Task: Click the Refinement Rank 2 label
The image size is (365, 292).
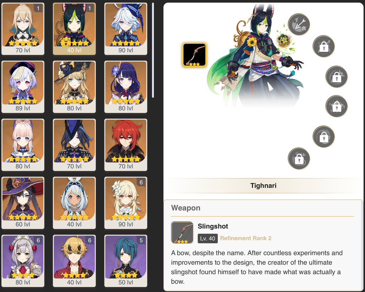Action: click(x=246, y=238)
